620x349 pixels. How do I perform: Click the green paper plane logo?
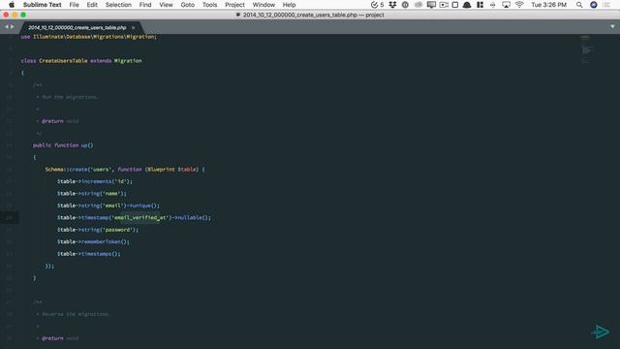601,332
